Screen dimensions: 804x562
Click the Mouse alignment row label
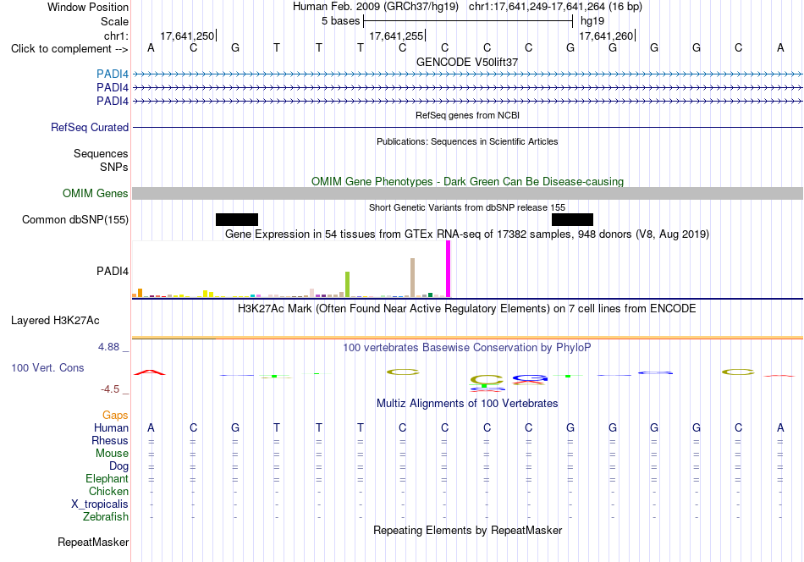(112, 454)
